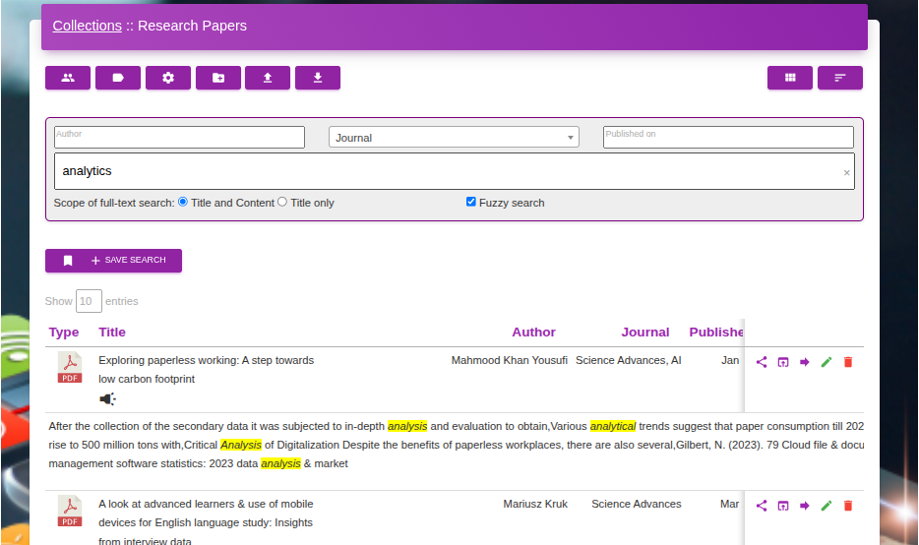919x545 pixels.
Task: Click author Mariusz Kruk
Action: [535, 504]
